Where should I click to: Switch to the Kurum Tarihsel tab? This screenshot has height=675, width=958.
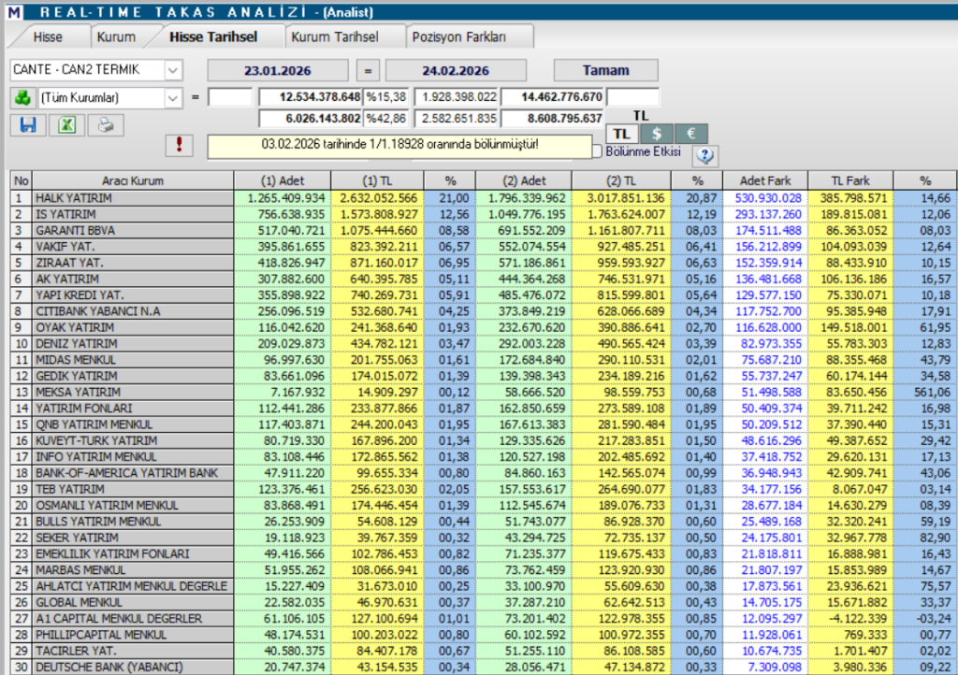tap(335, 37)
